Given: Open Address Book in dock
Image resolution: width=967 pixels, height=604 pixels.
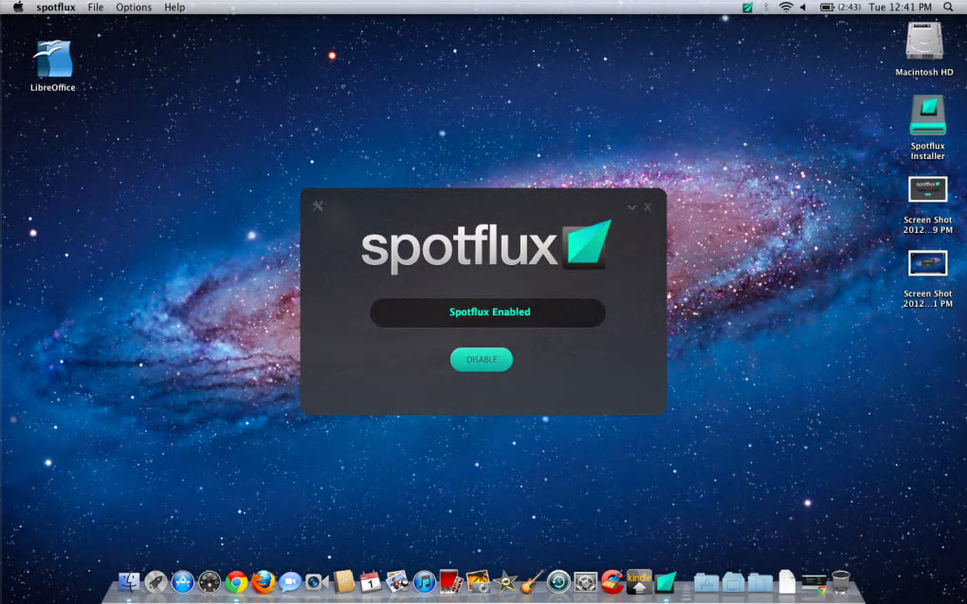Looking at the screenshot, I should (343, 581).
